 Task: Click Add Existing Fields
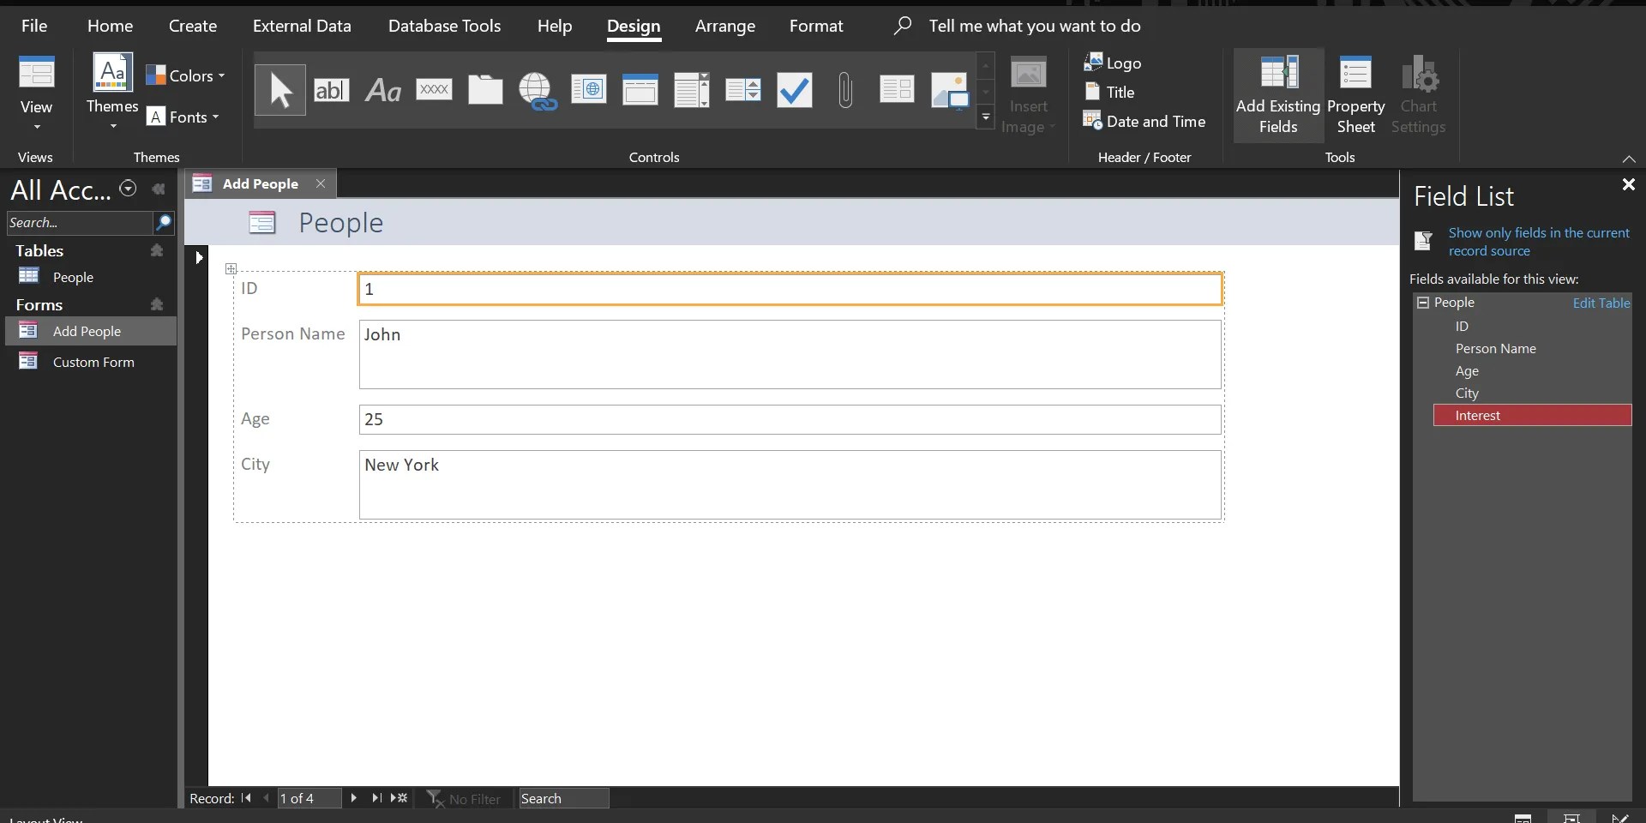tap(1277, 94)
